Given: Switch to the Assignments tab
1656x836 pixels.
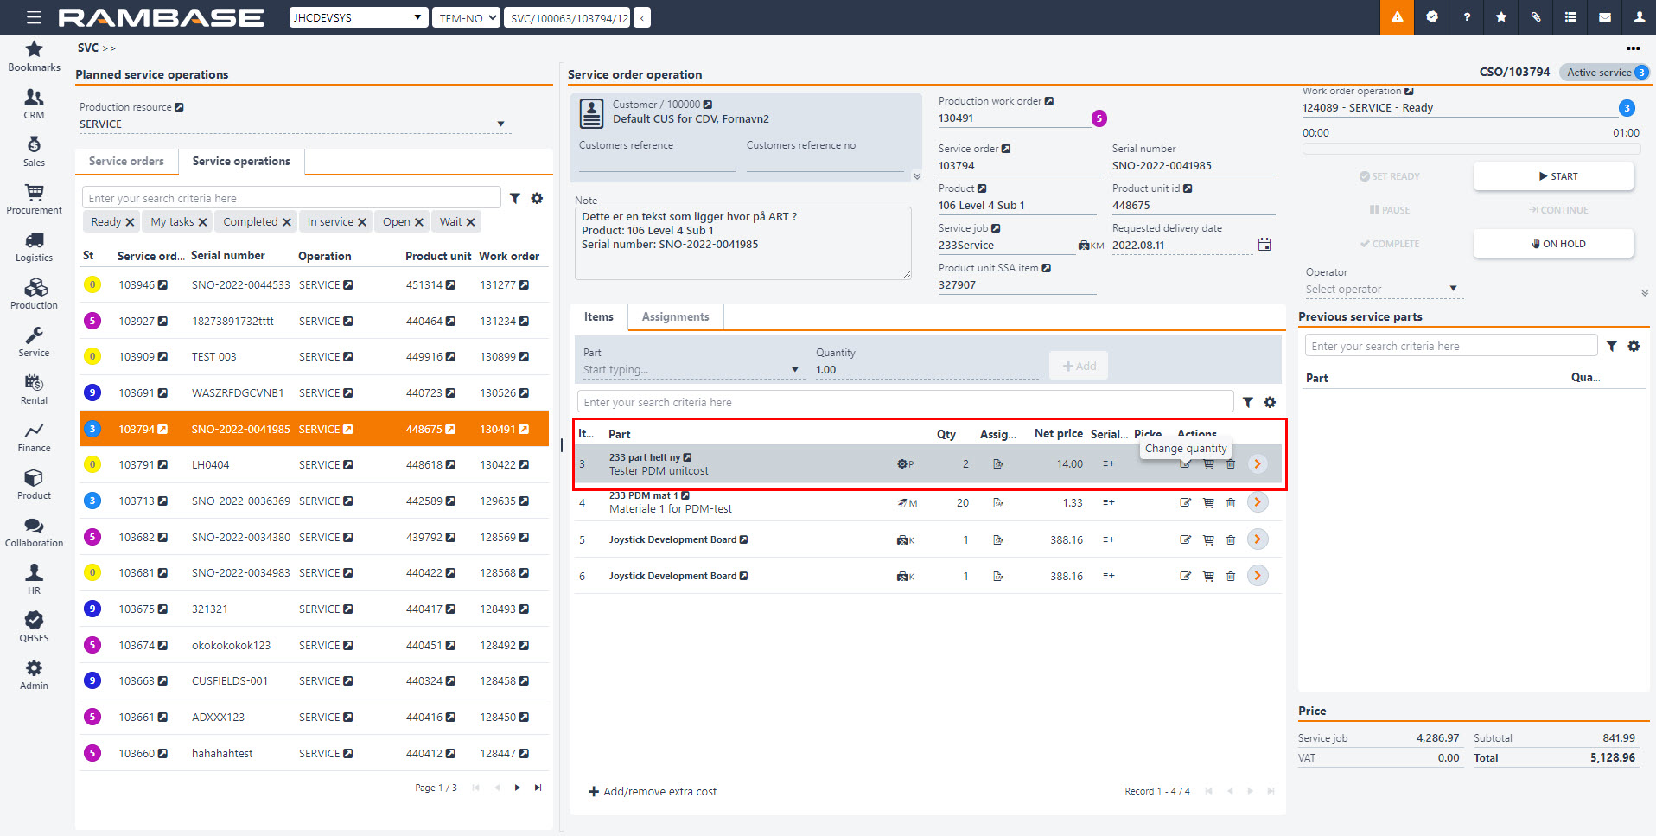Looking at the screenshot, I should (x=675, y=317).
